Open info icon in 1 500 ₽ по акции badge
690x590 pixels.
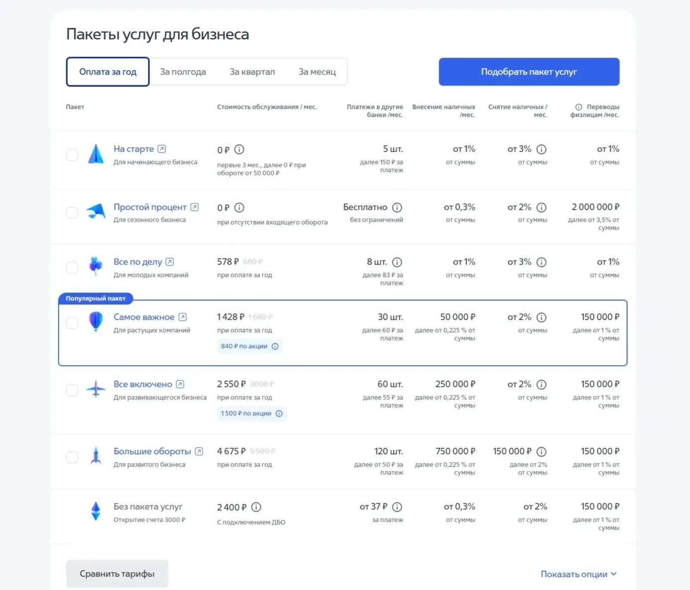pyautogui.click(x=279, y=413)
